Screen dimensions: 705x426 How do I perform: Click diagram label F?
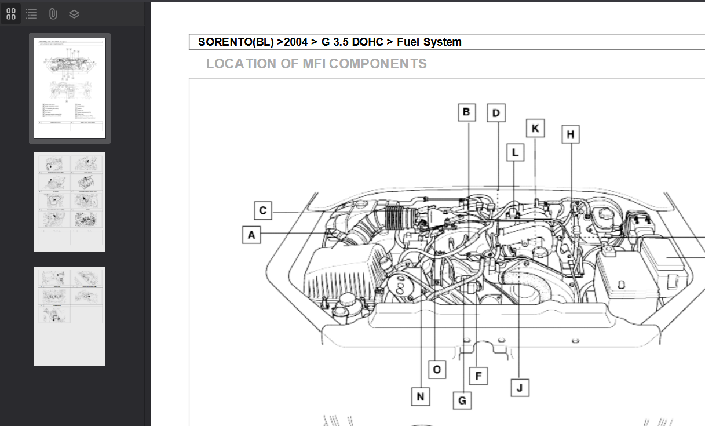pyautogui.click(x=478, y=376)
